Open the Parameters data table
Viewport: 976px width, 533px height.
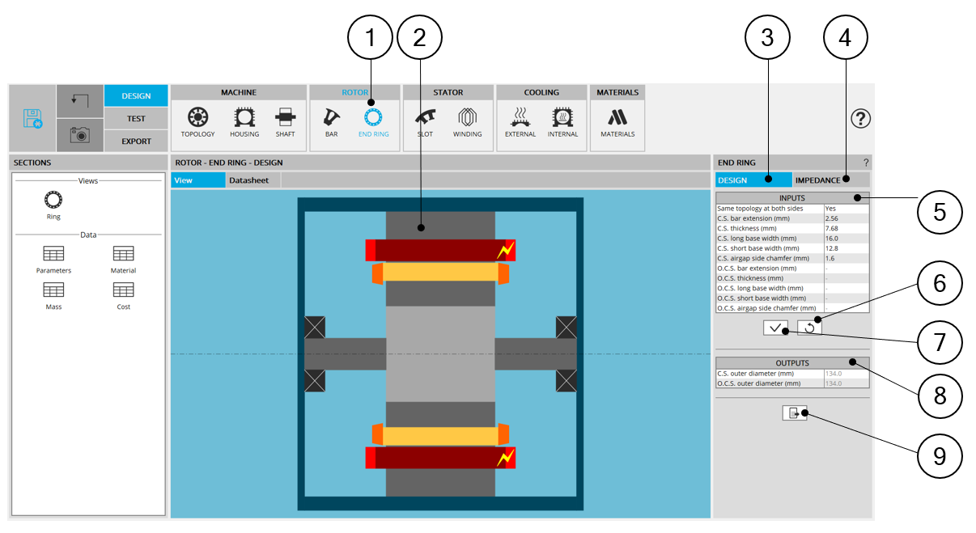point(53,259)
